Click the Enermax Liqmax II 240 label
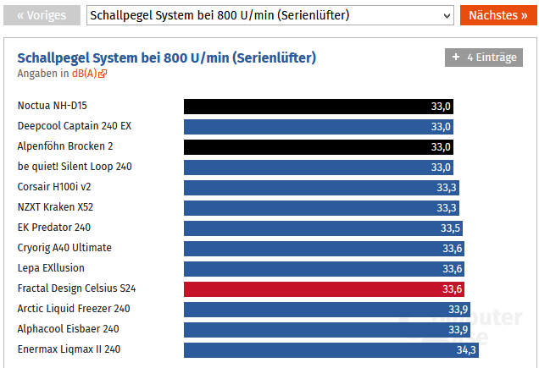The width and height of the screenshot is (539, 368). (69, 349)
